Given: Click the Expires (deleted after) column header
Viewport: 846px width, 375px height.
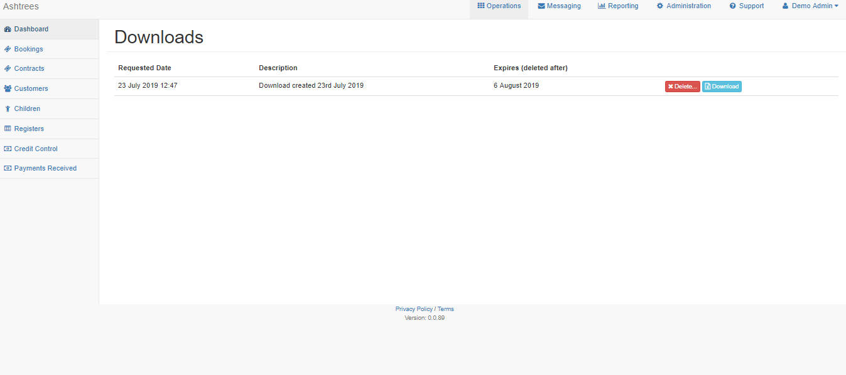Looking at the screenshot, I should [531, 68].
